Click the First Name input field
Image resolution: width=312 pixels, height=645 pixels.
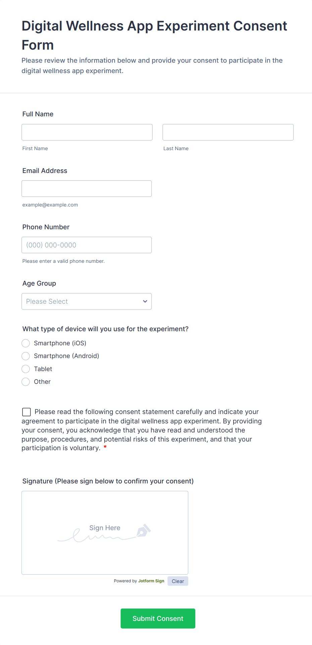coord(87,132)
